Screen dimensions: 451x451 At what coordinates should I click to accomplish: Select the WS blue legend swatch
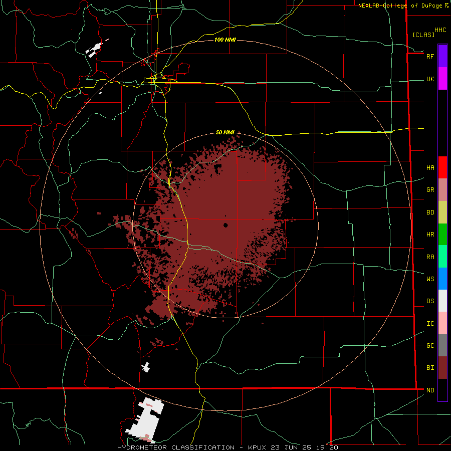[442, 279]
